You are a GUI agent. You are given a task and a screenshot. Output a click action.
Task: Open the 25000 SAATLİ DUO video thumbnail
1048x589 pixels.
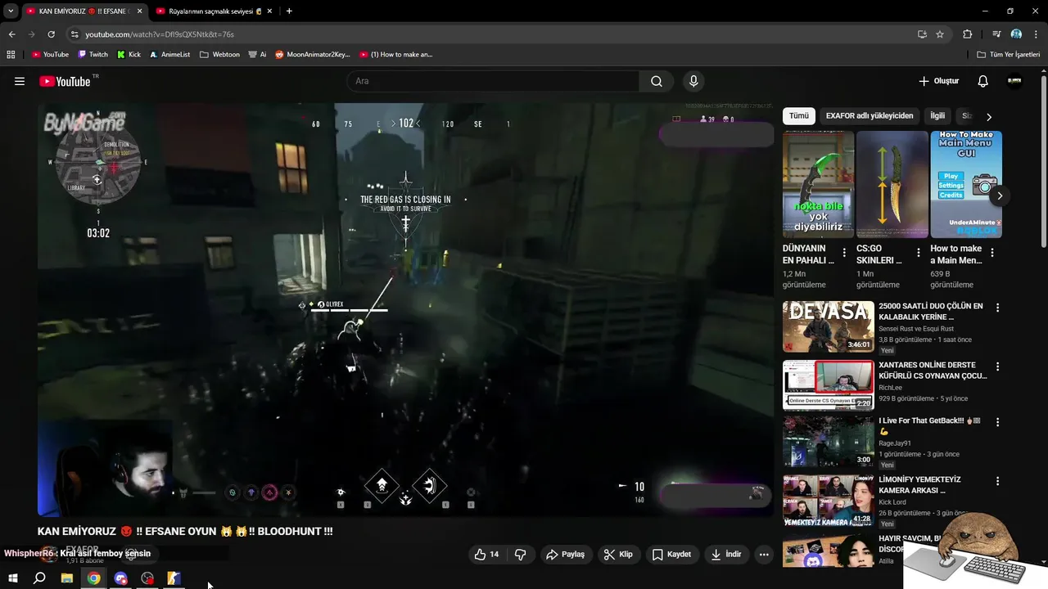click(x=828, y=326)
